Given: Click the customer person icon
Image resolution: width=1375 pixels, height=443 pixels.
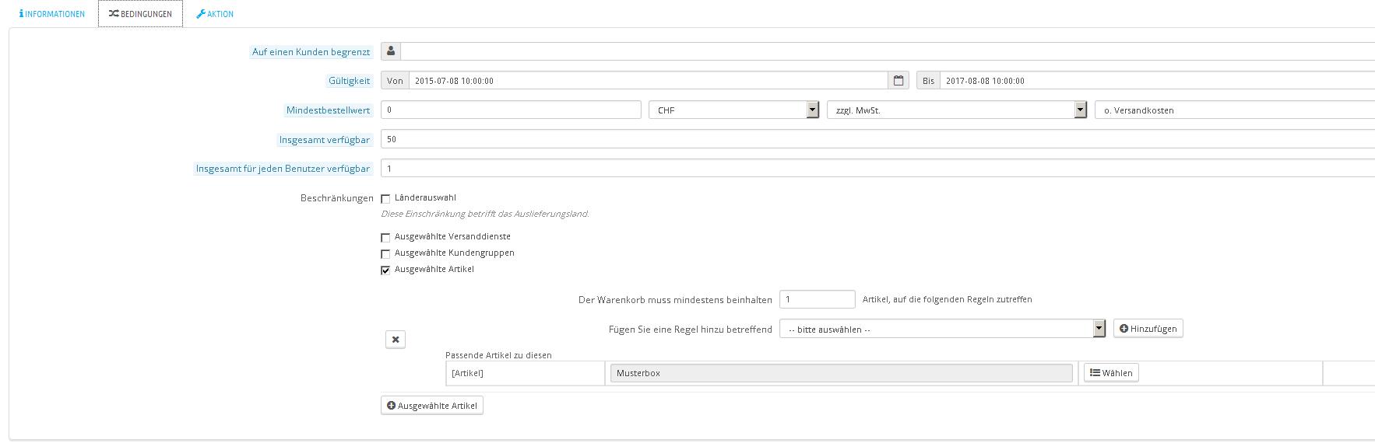Looking at the screenshot, I should (x=391, y=51).
